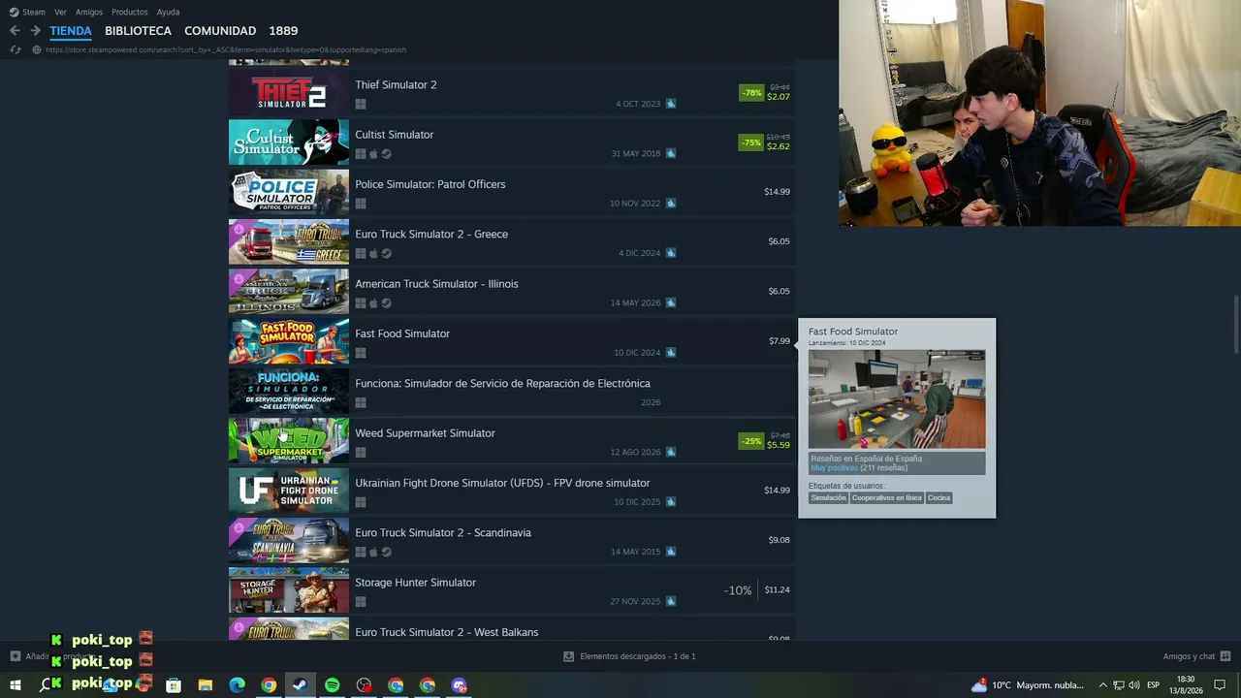Screen dimensions: 1241x698
Task: Open Euro Truck Simulator 2 - Greece title
Action: coord(431,235)
